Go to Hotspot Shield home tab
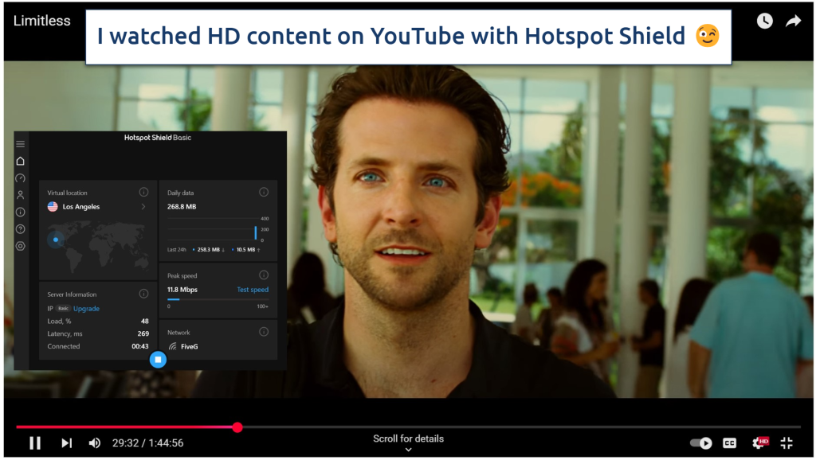The width and height of the screenshot is (816, 460). (21, 161)
